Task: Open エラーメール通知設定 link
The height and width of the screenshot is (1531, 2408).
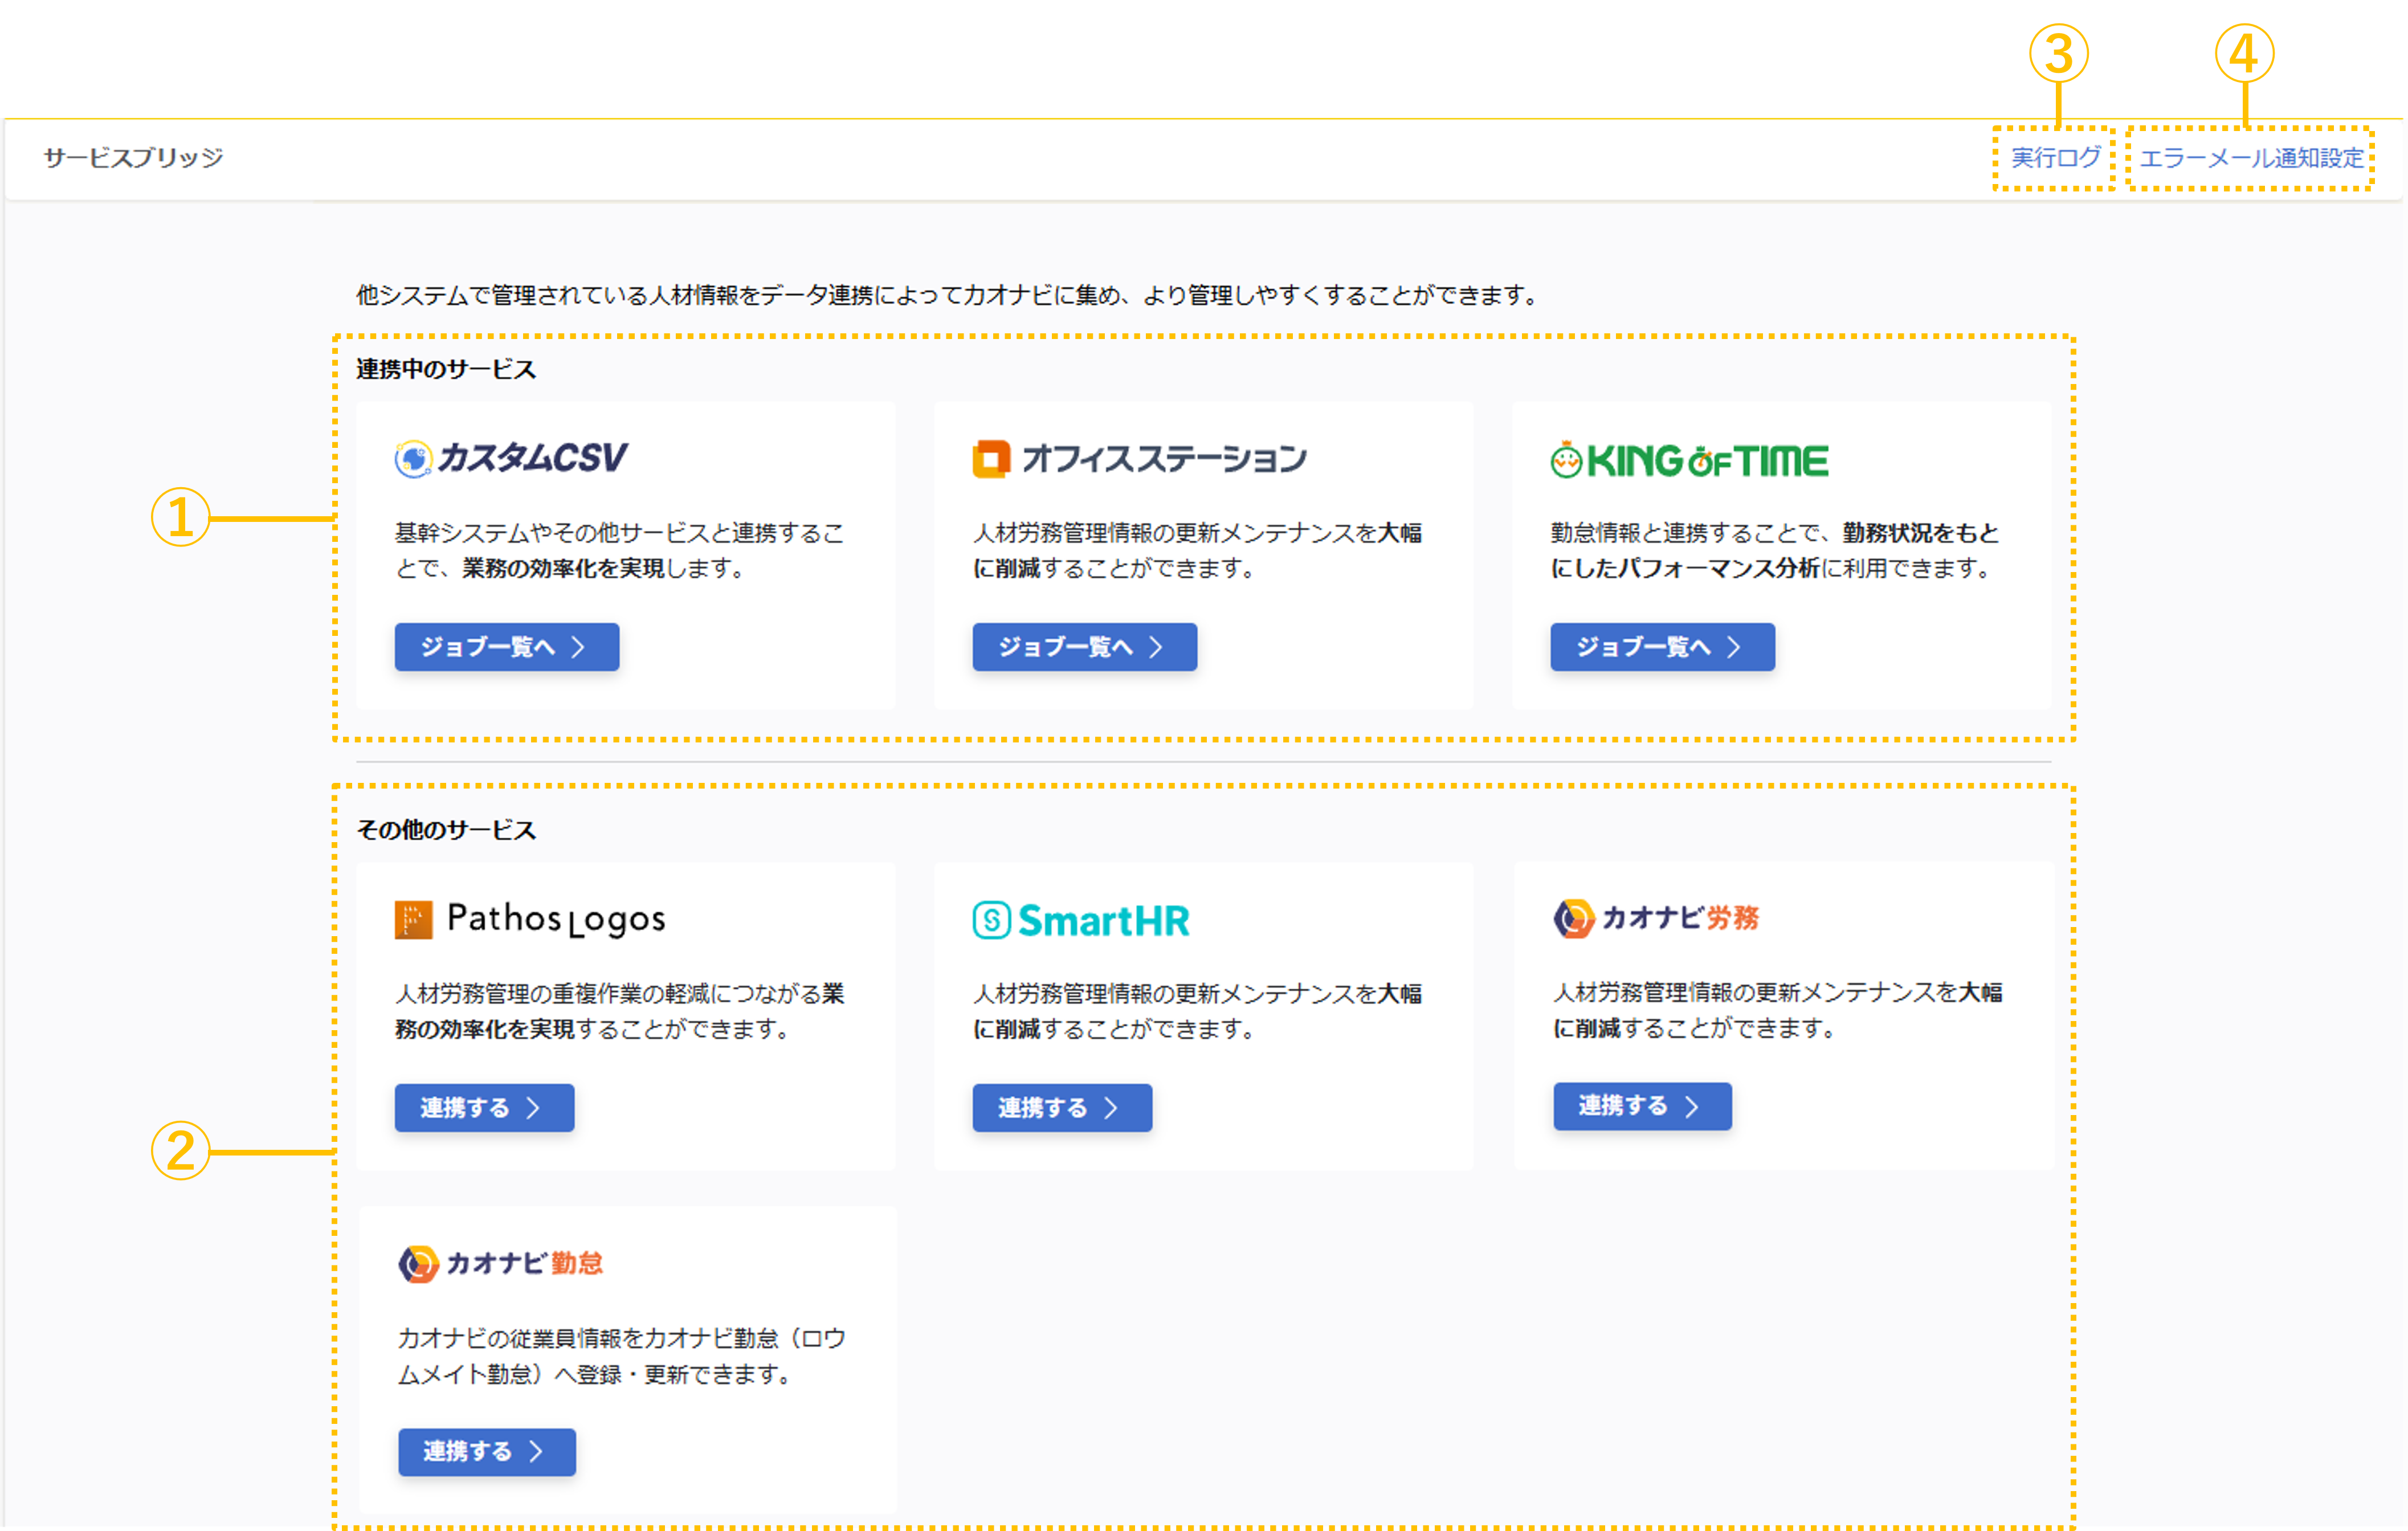Action: pyautogui.click(x=2251, y=158)
